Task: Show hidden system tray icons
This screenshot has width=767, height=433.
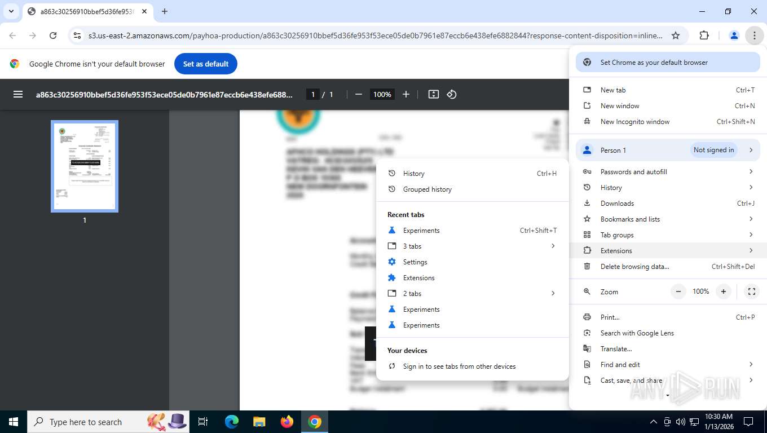Action: point(654,422)
